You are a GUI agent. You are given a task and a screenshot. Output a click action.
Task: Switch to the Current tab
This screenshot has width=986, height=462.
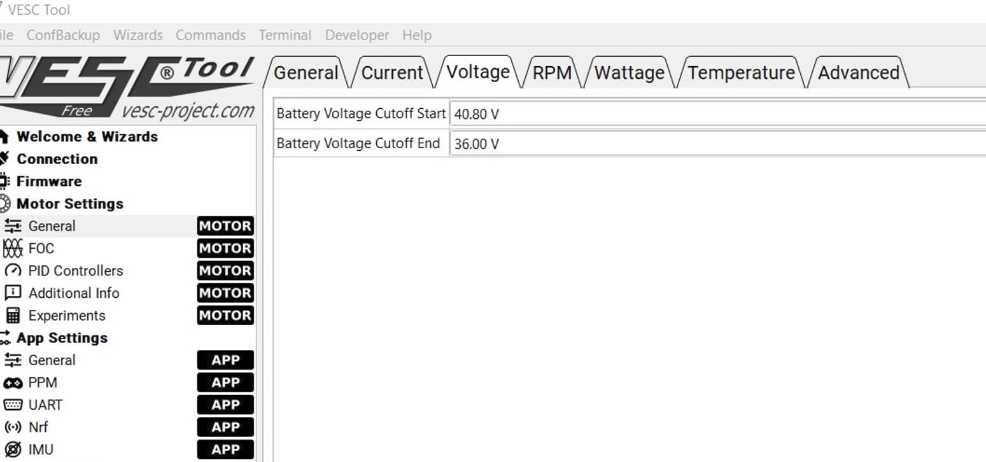pos(392,73)
